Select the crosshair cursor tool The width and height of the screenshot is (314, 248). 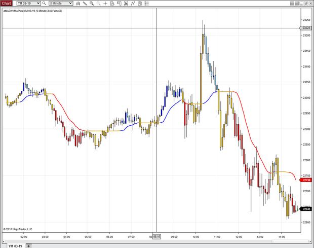[105, 3]
